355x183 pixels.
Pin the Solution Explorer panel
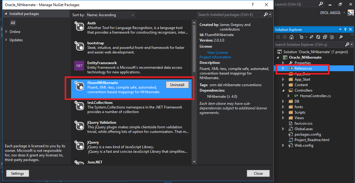click(x=345, y=30)
